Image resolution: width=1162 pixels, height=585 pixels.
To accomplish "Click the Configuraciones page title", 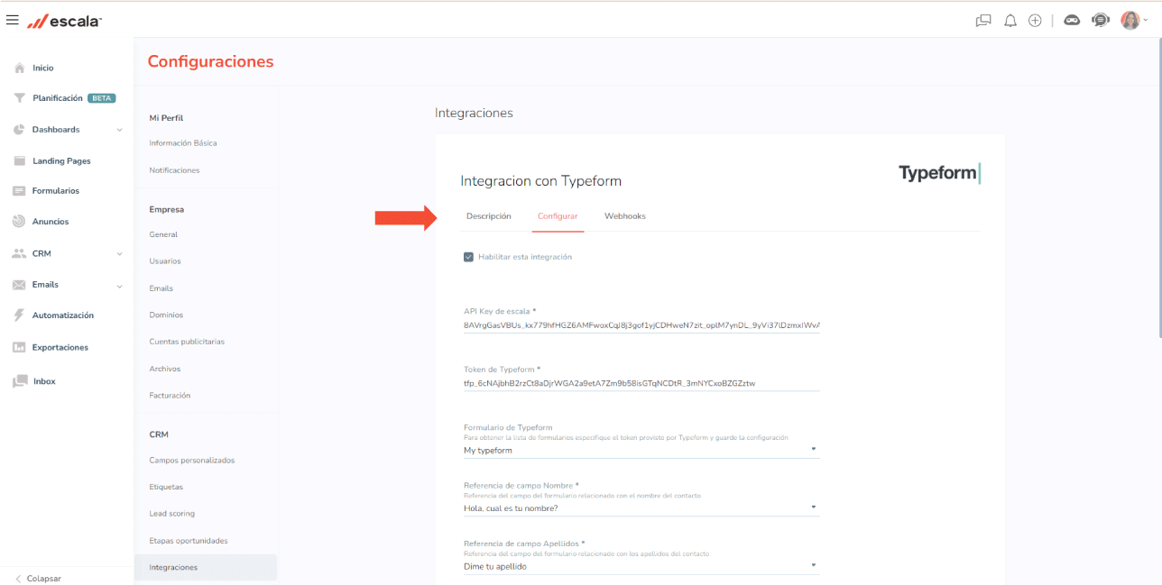I will (x=210, y=61).
